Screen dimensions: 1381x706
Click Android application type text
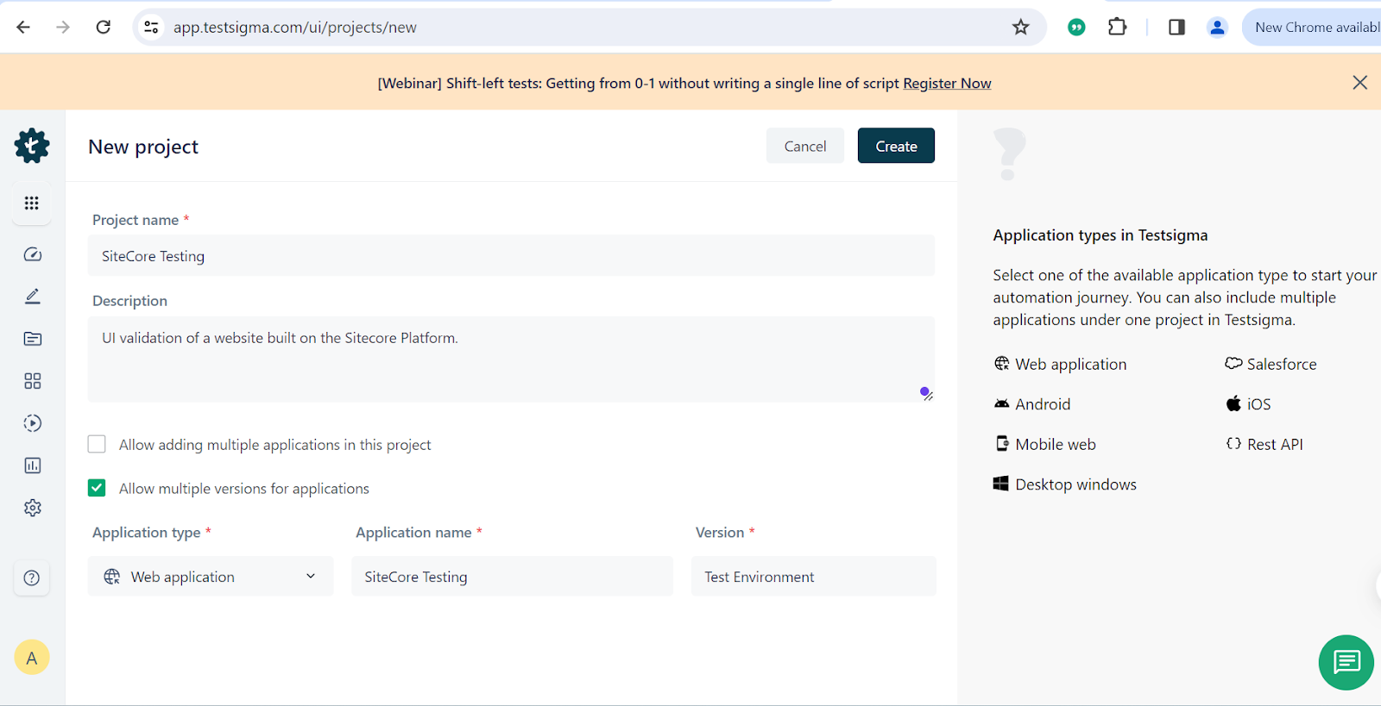[x=1043, y=404]
